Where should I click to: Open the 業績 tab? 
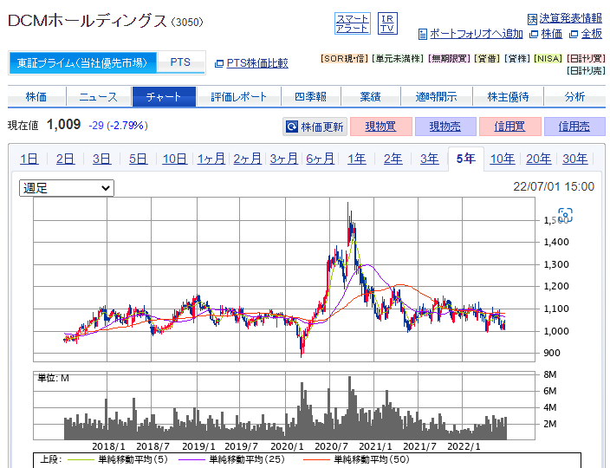click(x=370, y=96)
